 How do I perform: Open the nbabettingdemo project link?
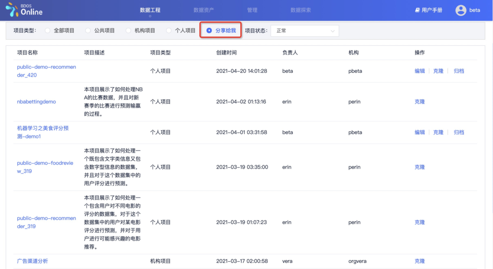tap(37, 102)
